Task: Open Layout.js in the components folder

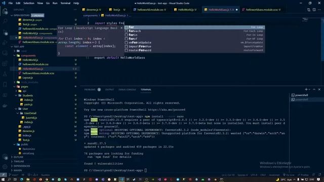Action: [27, 77]
